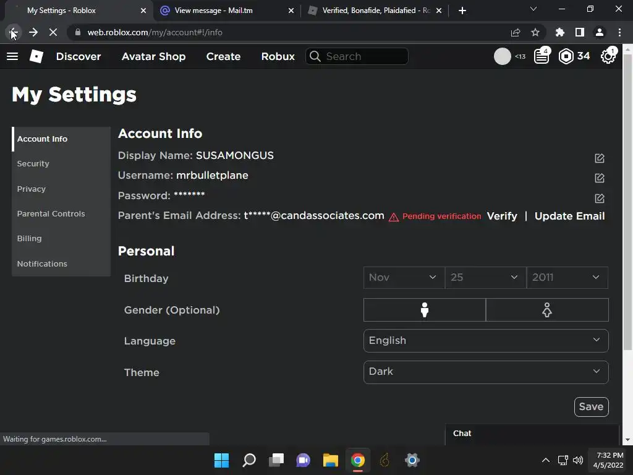Open the Task View taskbar icon

[276, 460]
